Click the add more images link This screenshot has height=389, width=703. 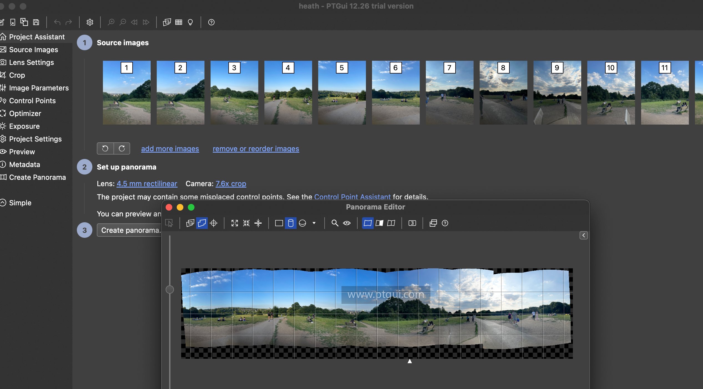point(170,149)
